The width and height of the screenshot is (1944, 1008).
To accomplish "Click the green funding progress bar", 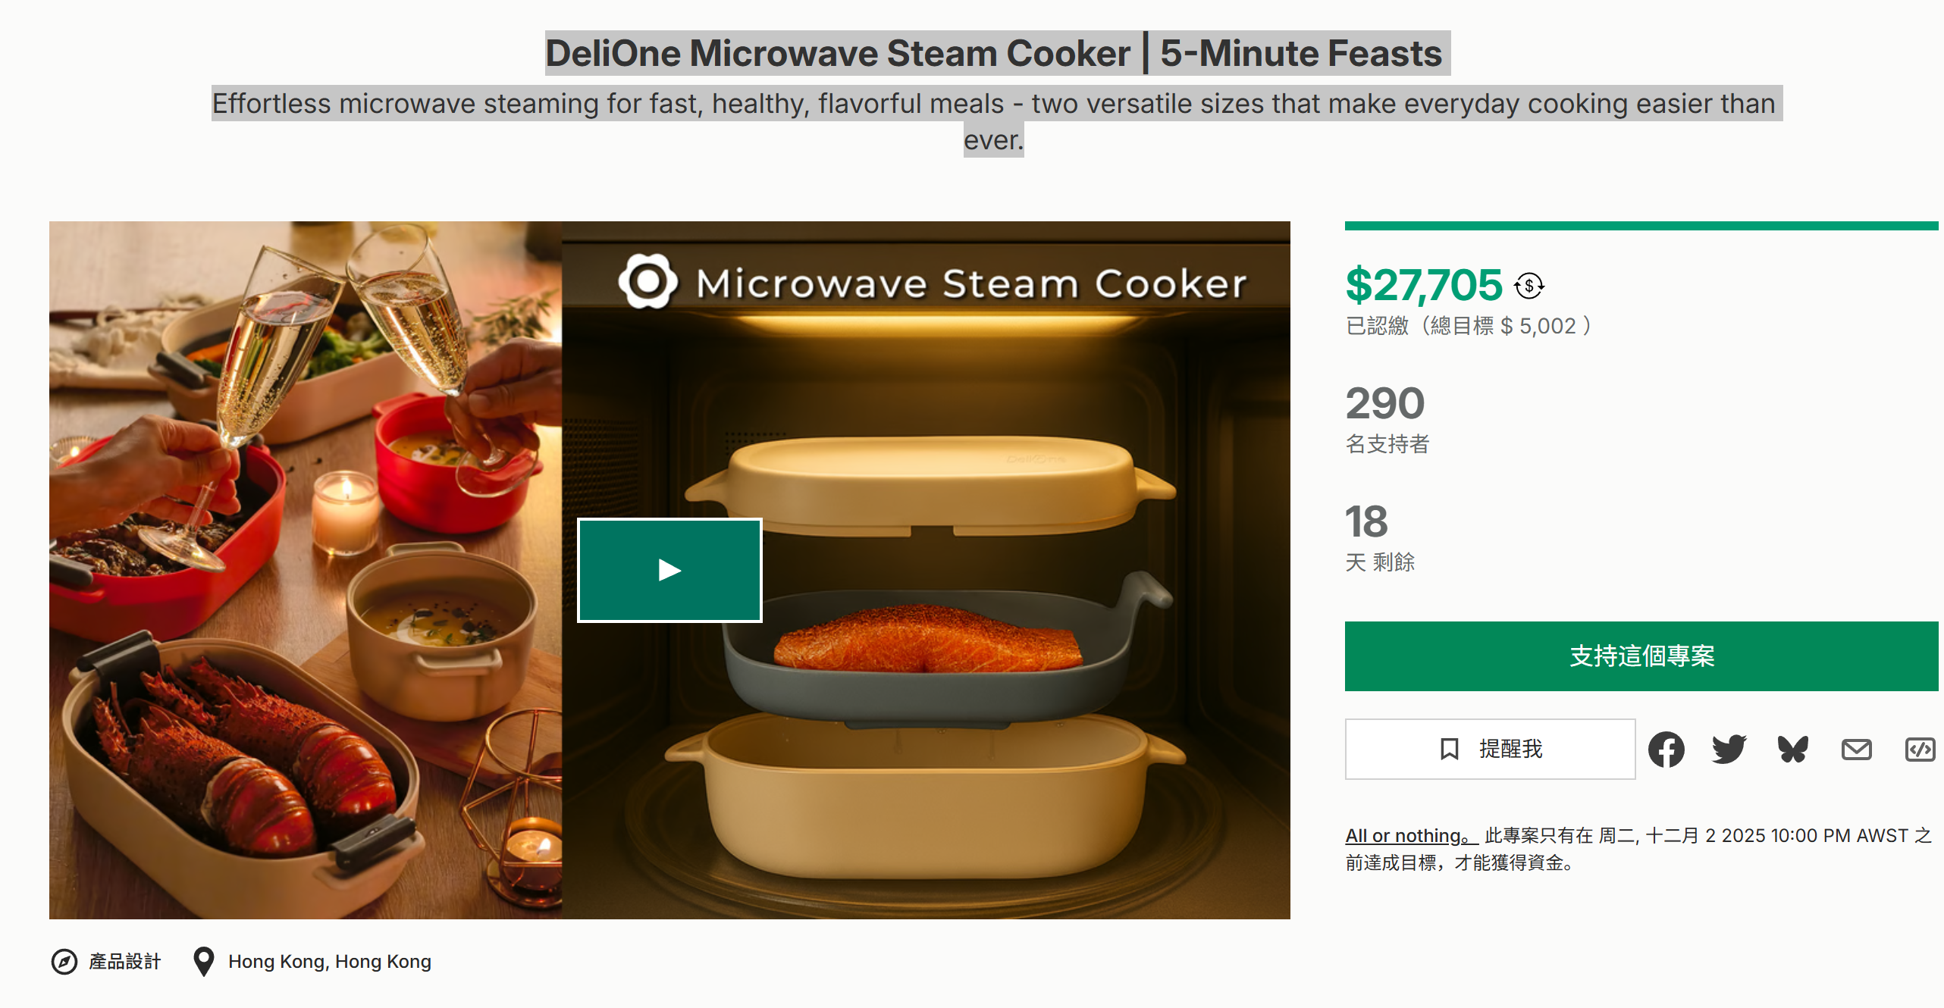I will click(1641, 226).
